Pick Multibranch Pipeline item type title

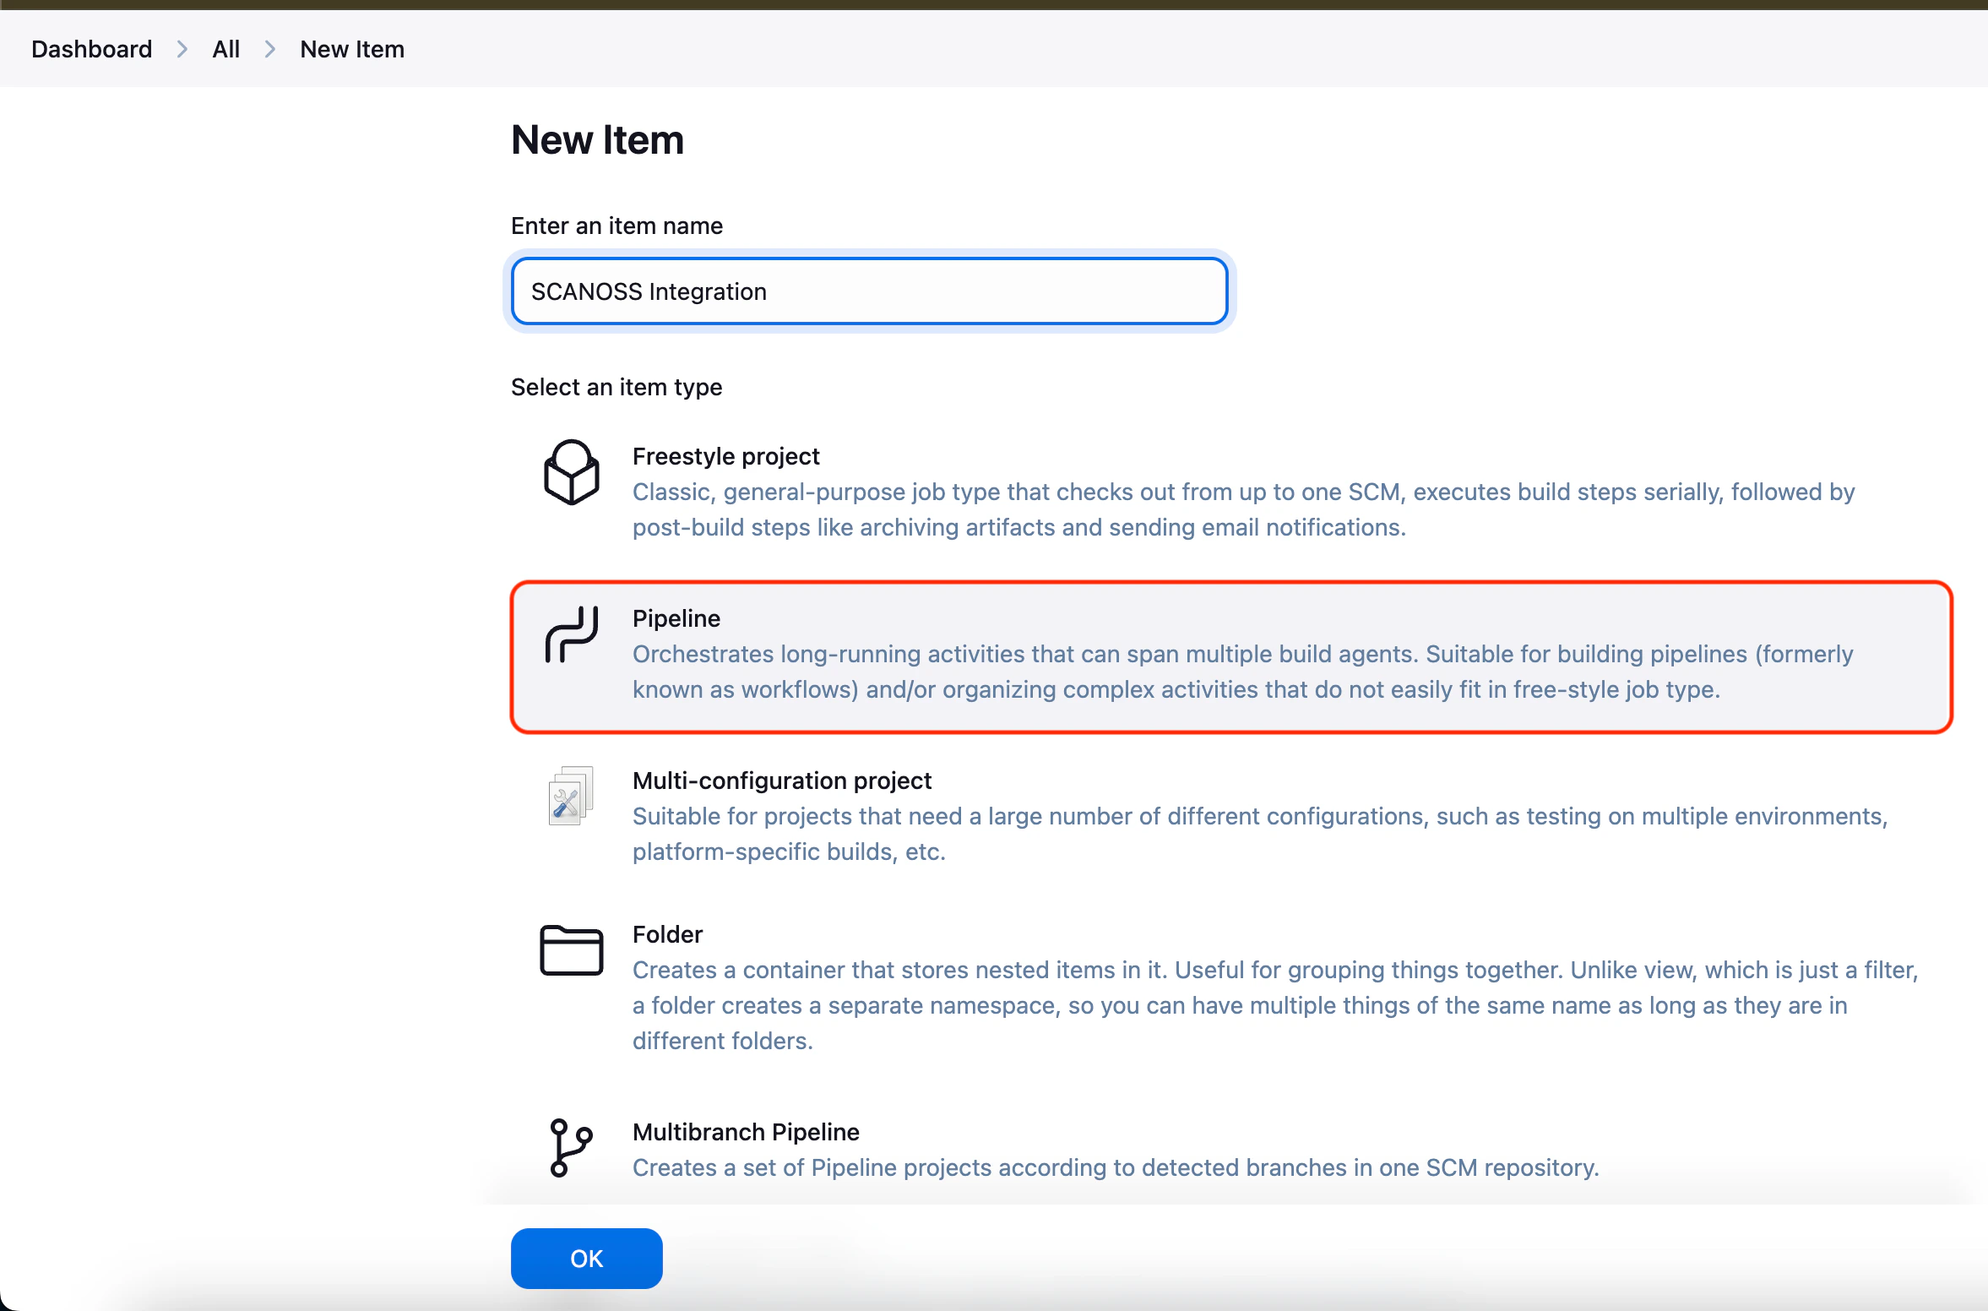tap(746, 1132)
